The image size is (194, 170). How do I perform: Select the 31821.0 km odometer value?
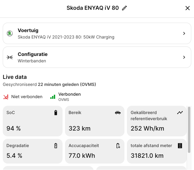pos(147,156)
